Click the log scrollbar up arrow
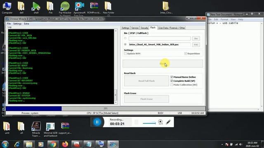The width and height of the screenshot is (264, 148). (x=115, y=31)
